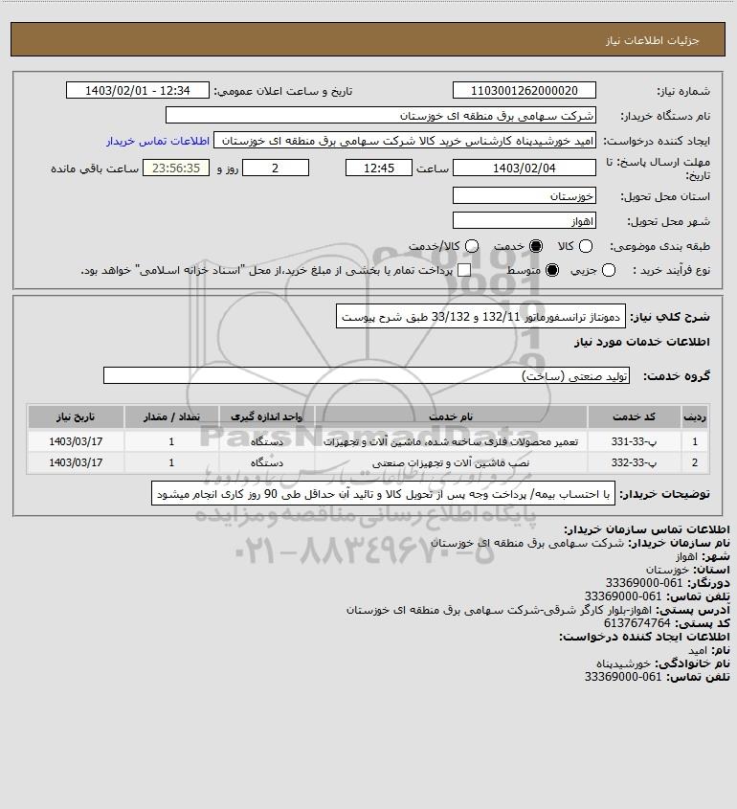The image size is (737, 809).
Task: Click the response deadline date 1403/02/04 field
Action: (524, 169)
